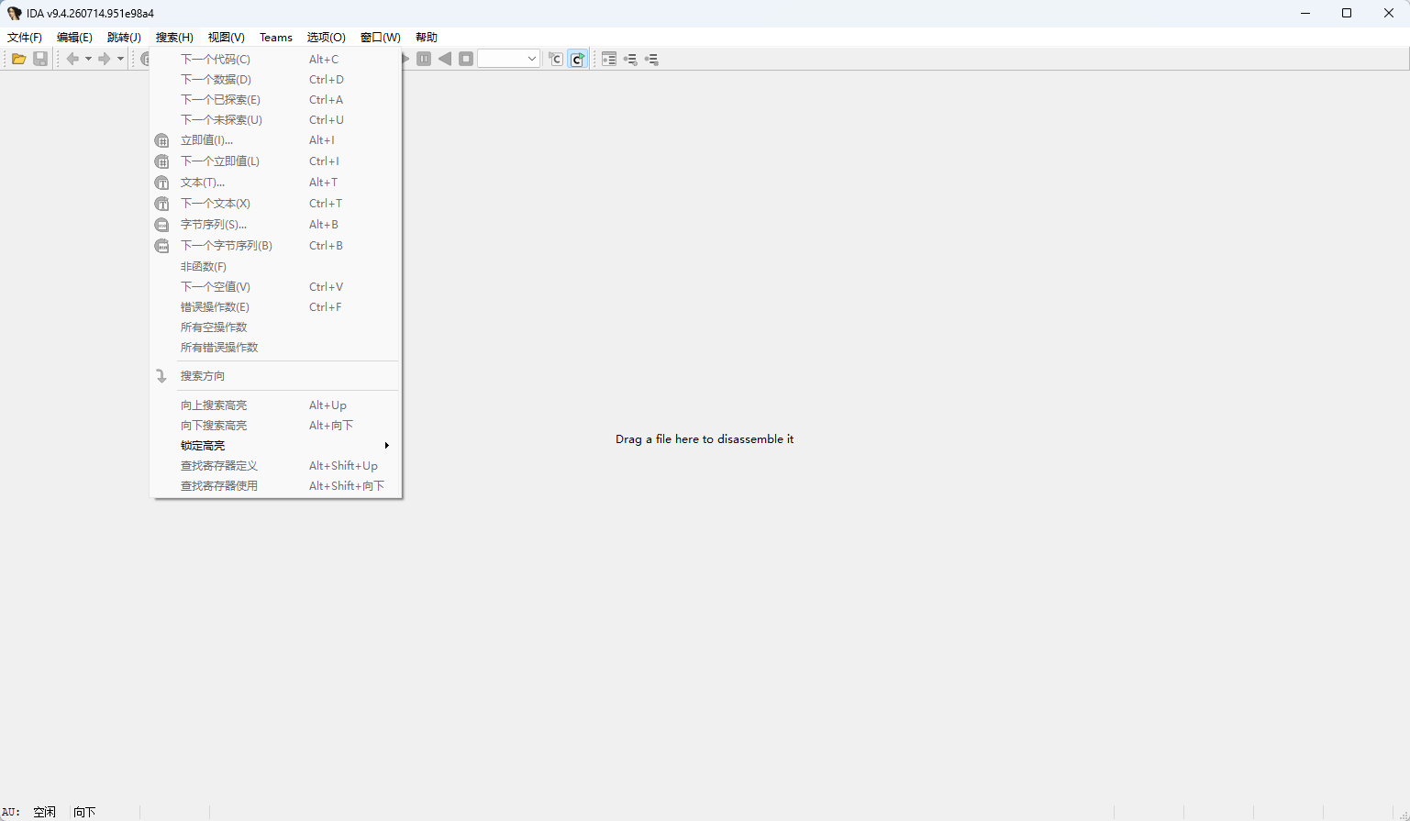This screenshot has height=821, width=1410.
Task: Choose 立即值(I)... search entry
Action: (276, 140)
